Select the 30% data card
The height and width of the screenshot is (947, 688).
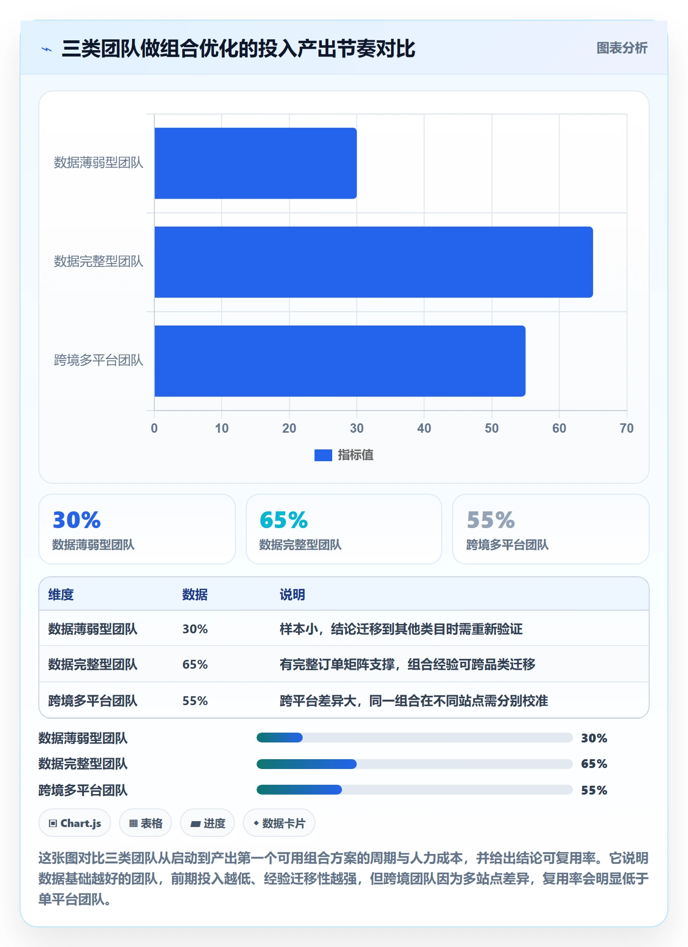[x=137, y=529]
